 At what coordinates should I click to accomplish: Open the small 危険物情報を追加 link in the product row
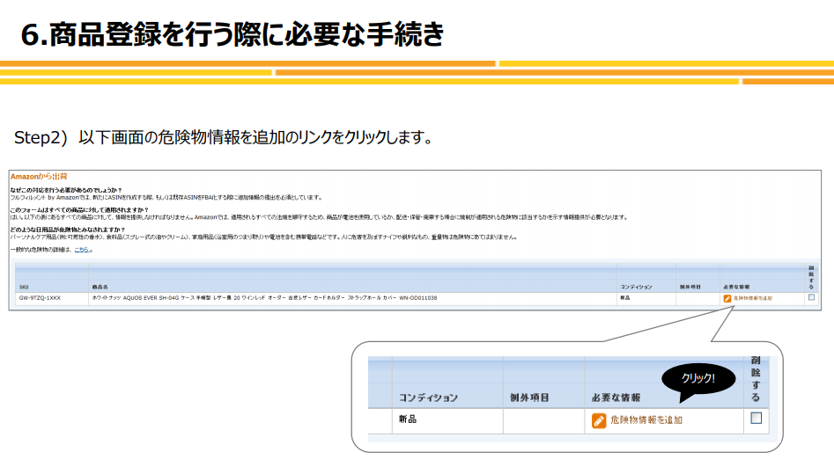tap(752, 298)
